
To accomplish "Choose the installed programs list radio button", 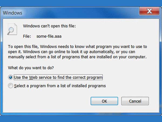I will pyautogui.click(x=11, y=86).
